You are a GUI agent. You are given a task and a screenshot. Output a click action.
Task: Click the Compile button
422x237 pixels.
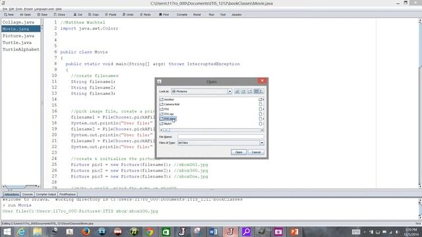coord(182,14)
